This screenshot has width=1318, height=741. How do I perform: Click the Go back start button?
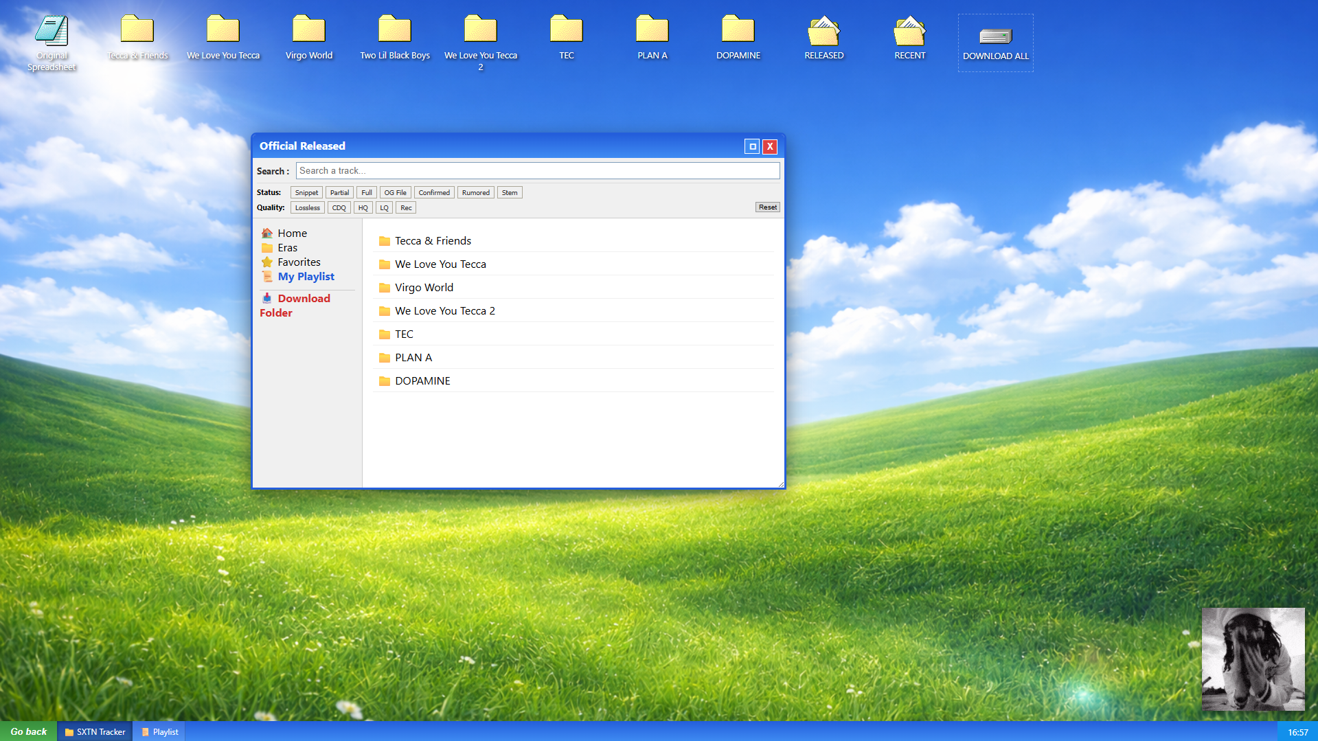point(28,732)
